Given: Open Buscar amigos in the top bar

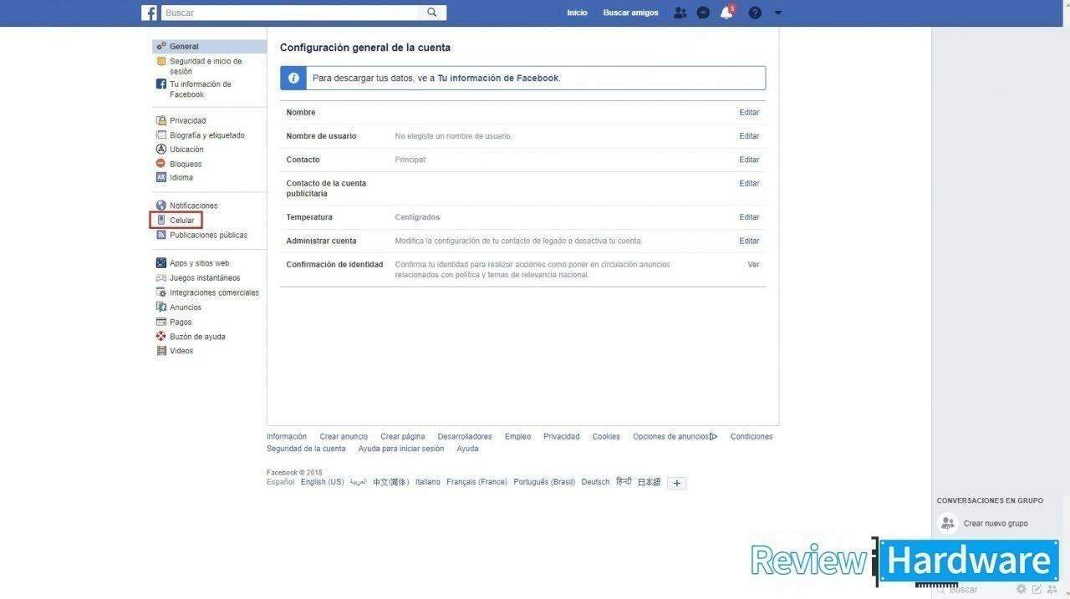Looking at the screenshot, I should 631,13.
